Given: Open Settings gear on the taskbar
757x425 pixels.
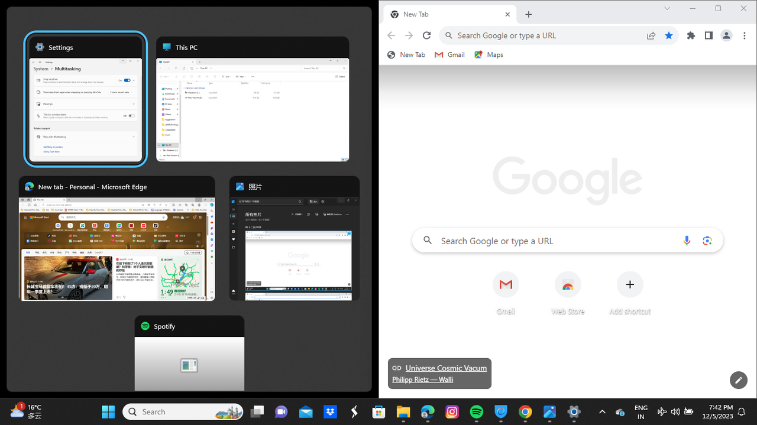Looking at the screenshot, I should pos(574,412).
